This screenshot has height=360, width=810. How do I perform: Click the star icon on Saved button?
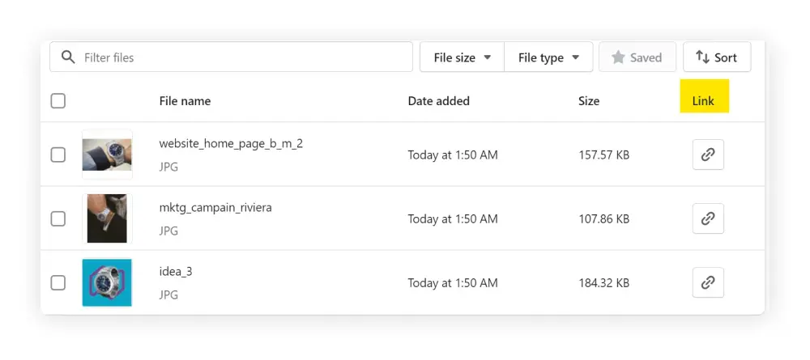(x=618, y=57)
